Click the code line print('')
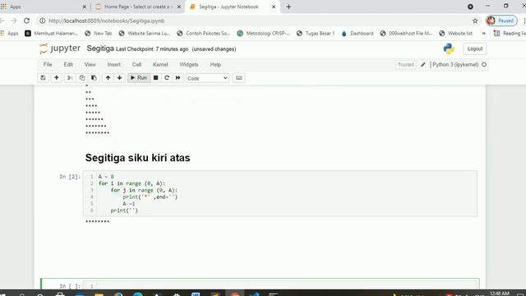Image resolution: width=526 pixels, height=296 pixels. (x=124, y=210)
